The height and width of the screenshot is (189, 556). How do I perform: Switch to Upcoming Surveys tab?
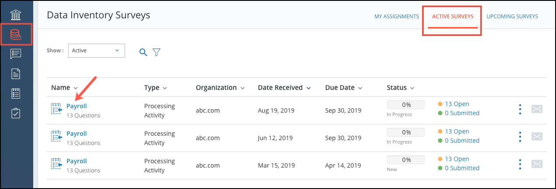tap(512, 17)
